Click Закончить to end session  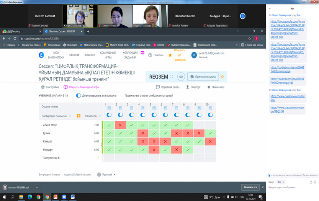216,87
